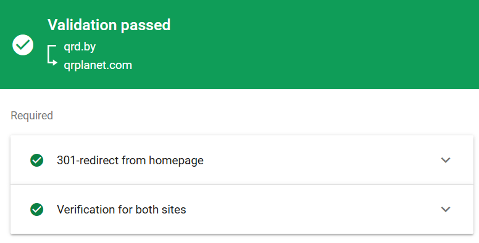Click the Required section label
The height and width of the screenshot is (243, 479).
(x=31, y=116)
